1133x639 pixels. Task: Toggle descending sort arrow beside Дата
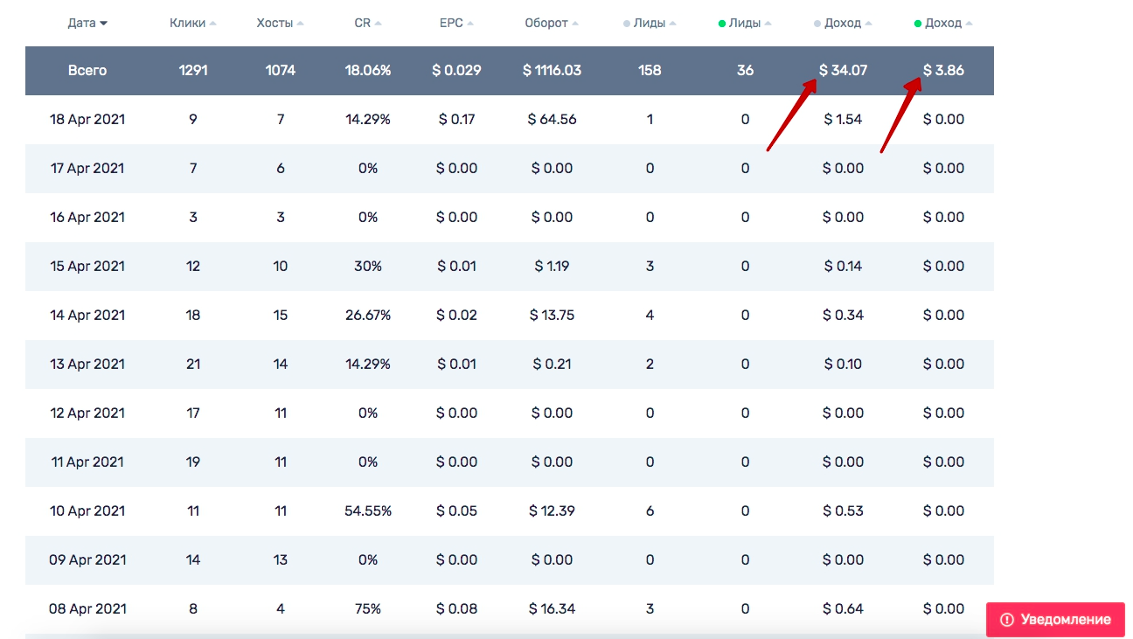(104, 24)
